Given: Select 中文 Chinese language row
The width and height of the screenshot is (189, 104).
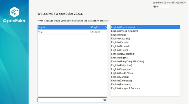Looking at the screenshot, I should [x=72, y=32].
